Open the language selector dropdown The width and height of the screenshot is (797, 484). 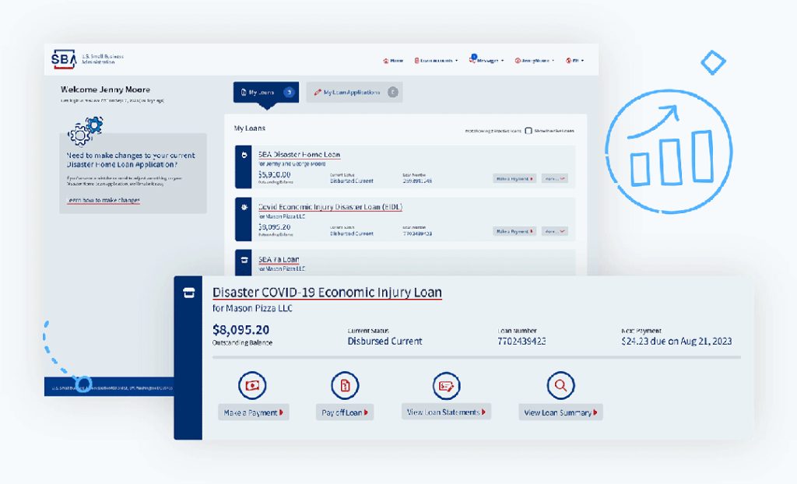click(575, 61)
